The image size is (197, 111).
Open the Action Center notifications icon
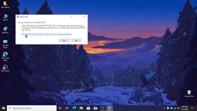tap(192, 108)
